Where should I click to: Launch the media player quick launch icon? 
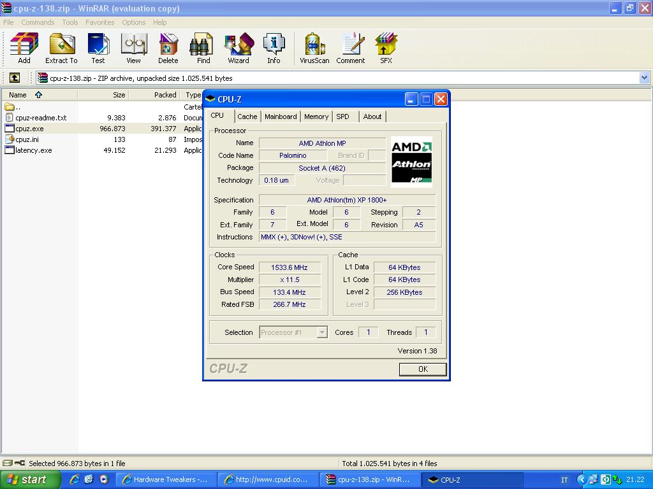[x=104, y=479]
